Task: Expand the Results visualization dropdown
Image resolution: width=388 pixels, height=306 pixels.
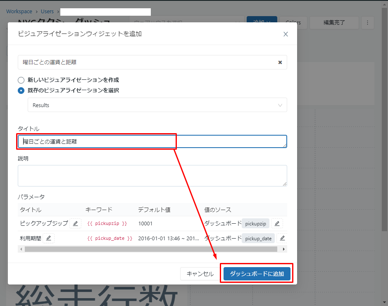Action: (157, 105)
